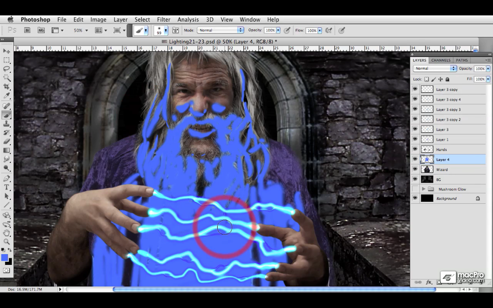
Task: Click the brush Opacity percentage field
Action: coord(270,30)
